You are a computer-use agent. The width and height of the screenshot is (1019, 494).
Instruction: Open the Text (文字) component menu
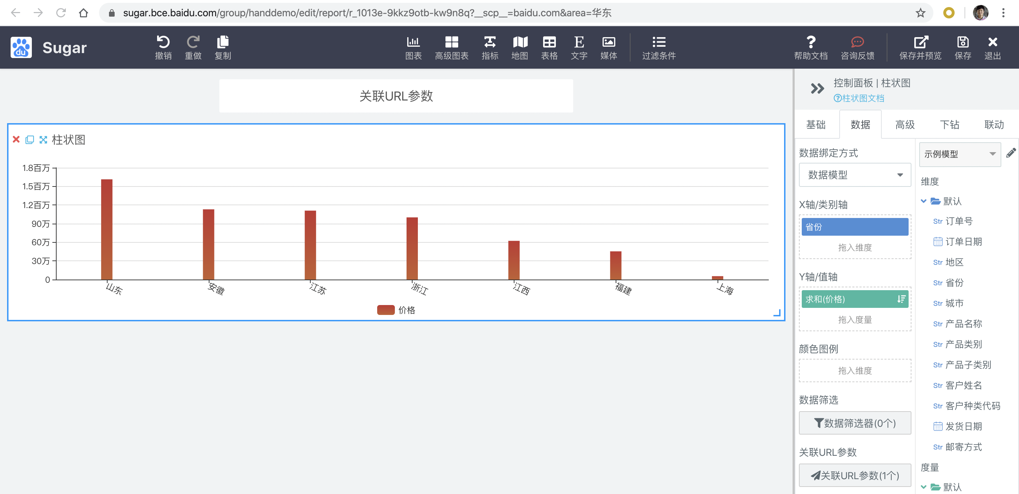coord(579,47)
